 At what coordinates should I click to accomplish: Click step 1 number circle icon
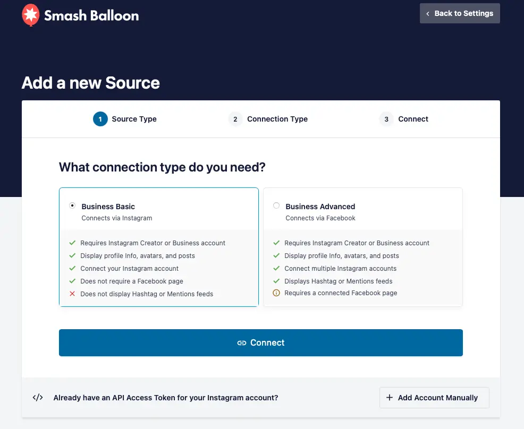(100, 119)
